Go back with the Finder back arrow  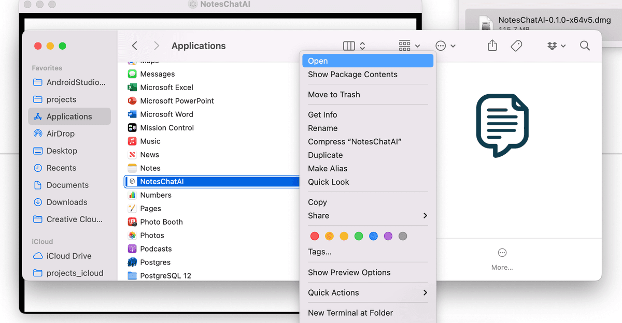pos(135,46)
